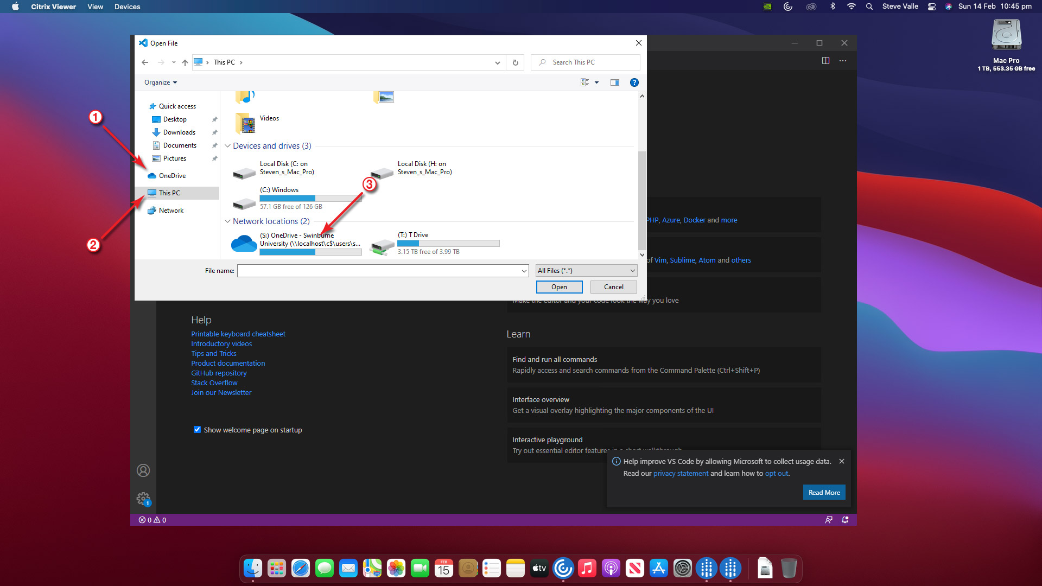Collapse the Network locations group

point(228,221)
